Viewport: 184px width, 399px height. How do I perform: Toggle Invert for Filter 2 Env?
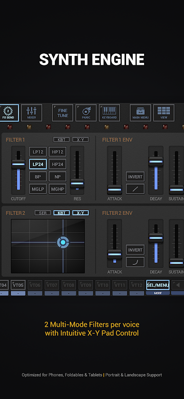pyautogui.click(x=136, y=250)
